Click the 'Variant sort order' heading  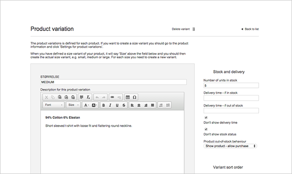pyautogui.click(x=228, y=167)
